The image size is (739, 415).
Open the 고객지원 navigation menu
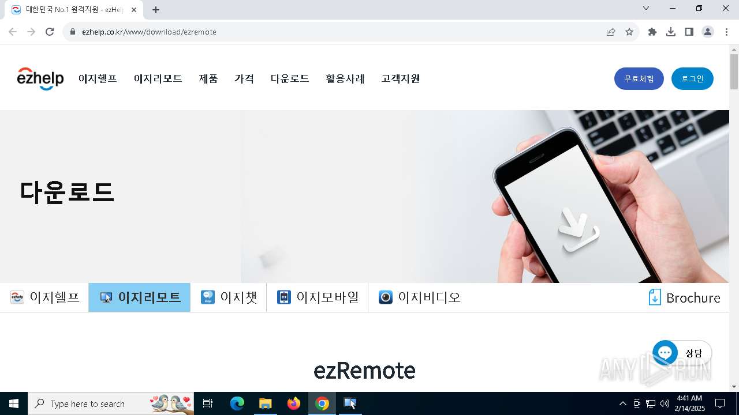coord(401,78)
